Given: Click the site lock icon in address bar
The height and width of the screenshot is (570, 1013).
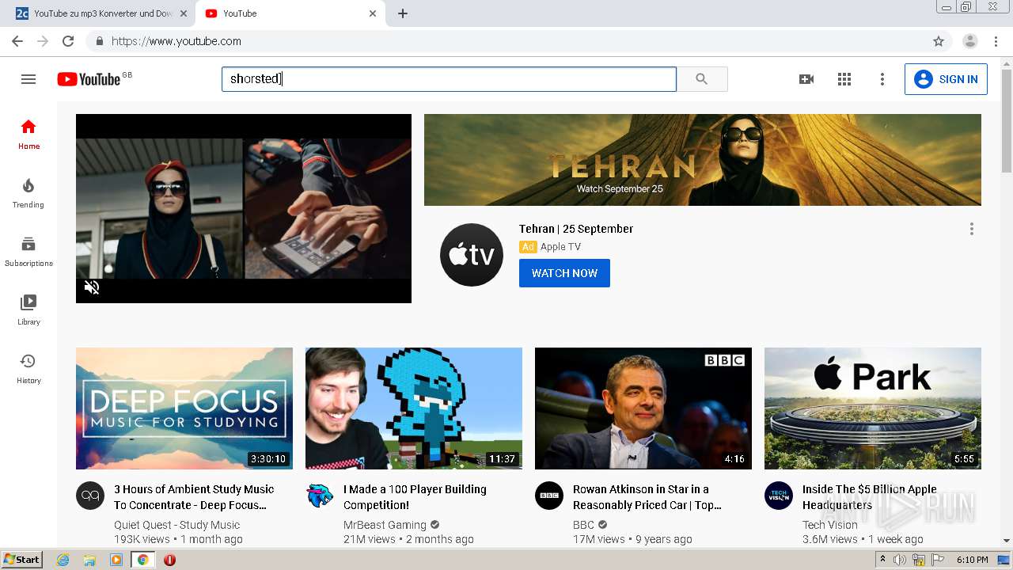Looking at the screenshot, I should pyautogui.click(x=100, y=41).
